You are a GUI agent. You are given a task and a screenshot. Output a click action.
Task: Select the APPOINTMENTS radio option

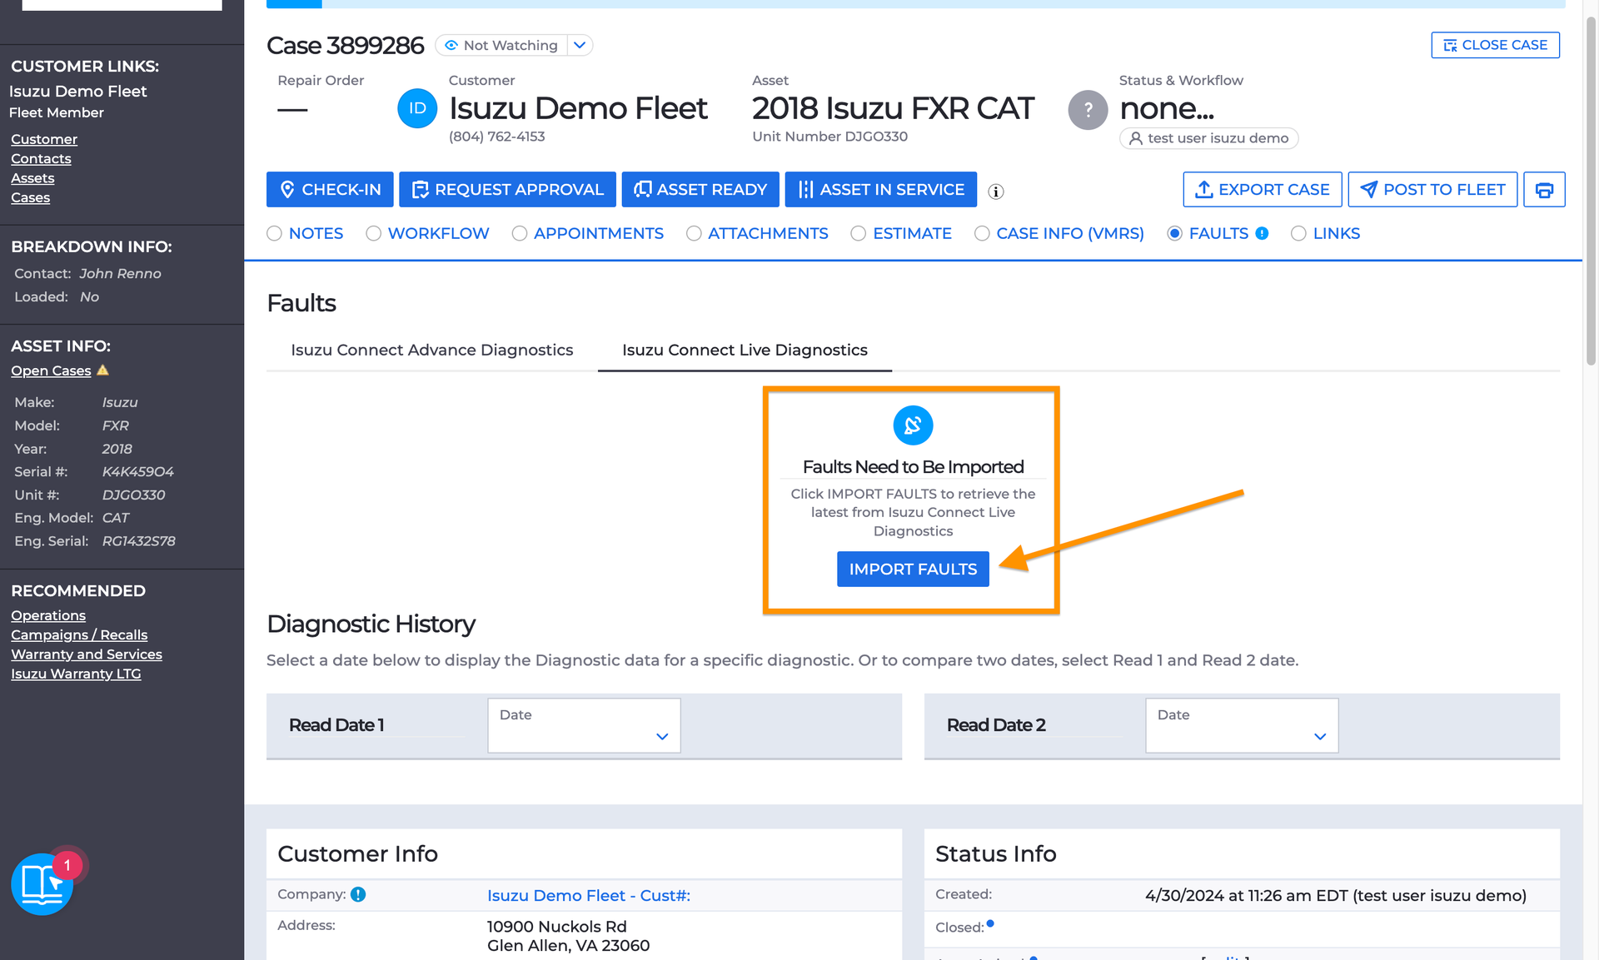tap(519, 234)
